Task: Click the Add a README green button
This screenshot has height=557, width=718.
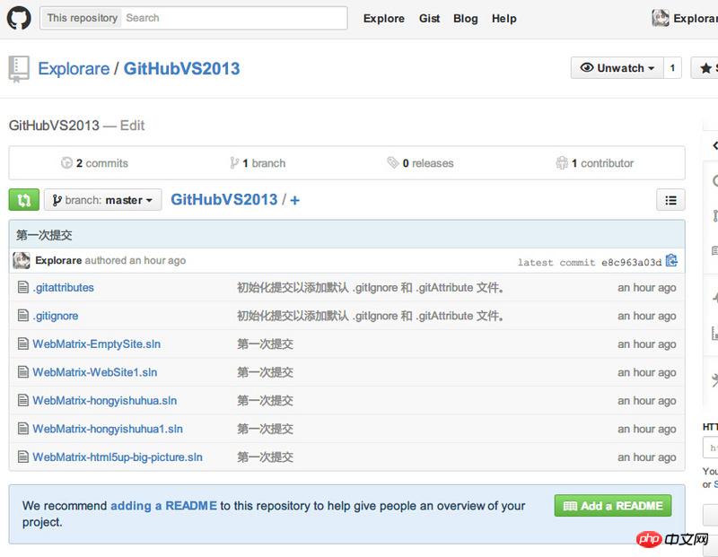Action: (x=613, y=506)
